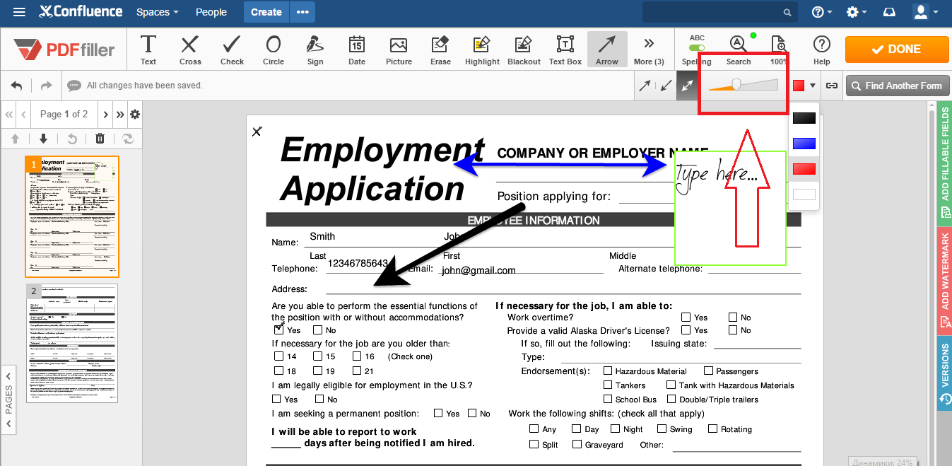Viewport: 952px width, 466px height.
Task: Open PDFfiller Help
Action: [x=821, y=49]
